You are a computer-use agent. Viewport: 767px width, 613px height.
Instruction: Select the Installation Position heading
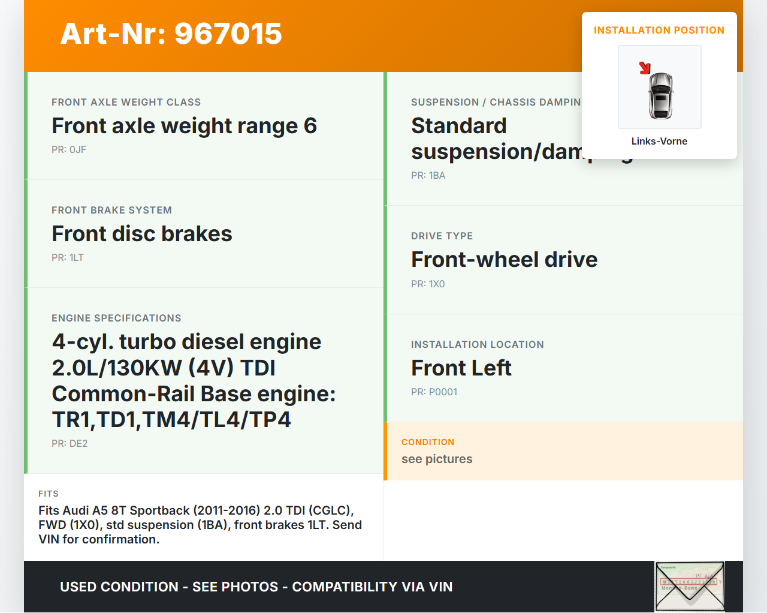[x=659, y=30]
